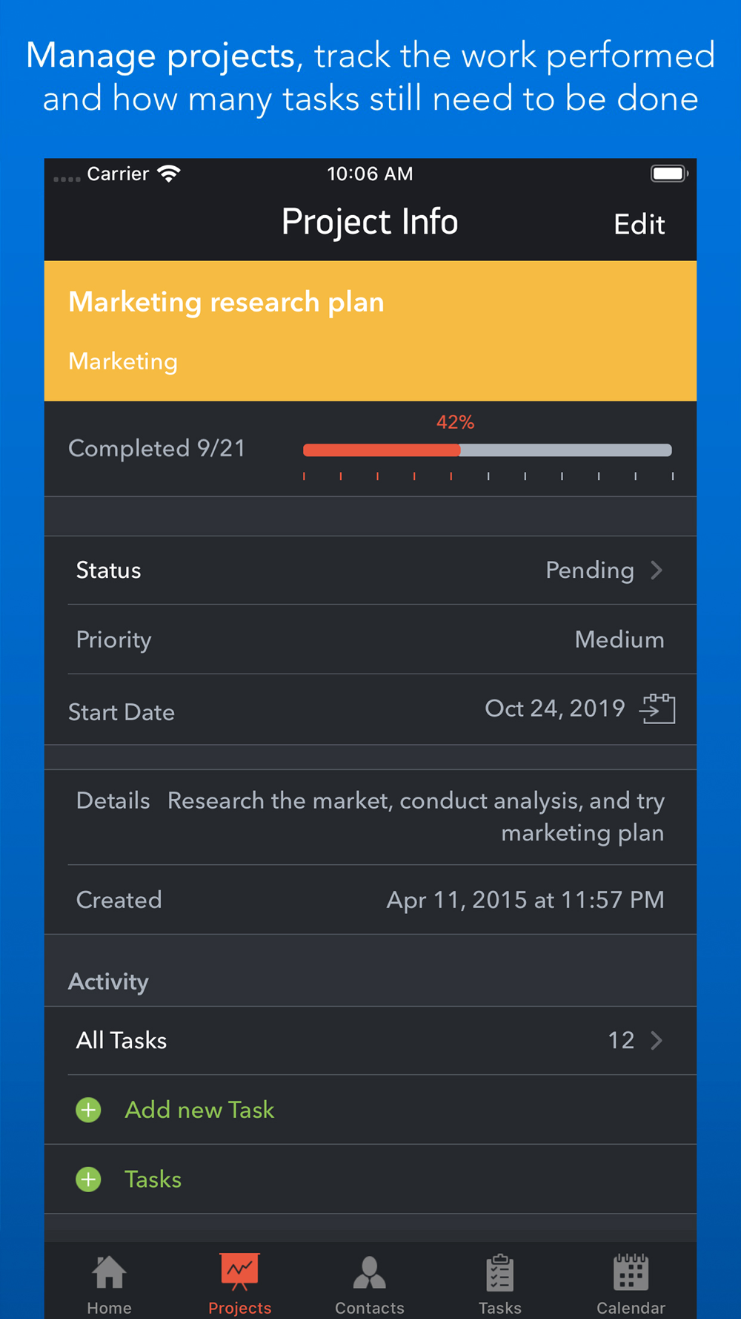
Task: Open the Tasks clipboard icon
Action: (x=500, y=1273)
